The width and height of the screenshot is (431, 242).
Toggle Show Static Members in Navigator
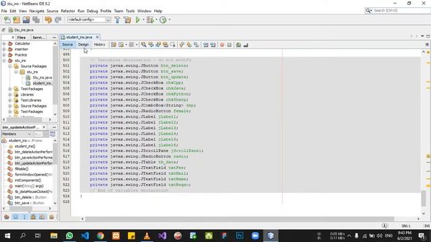click(24, 216)
